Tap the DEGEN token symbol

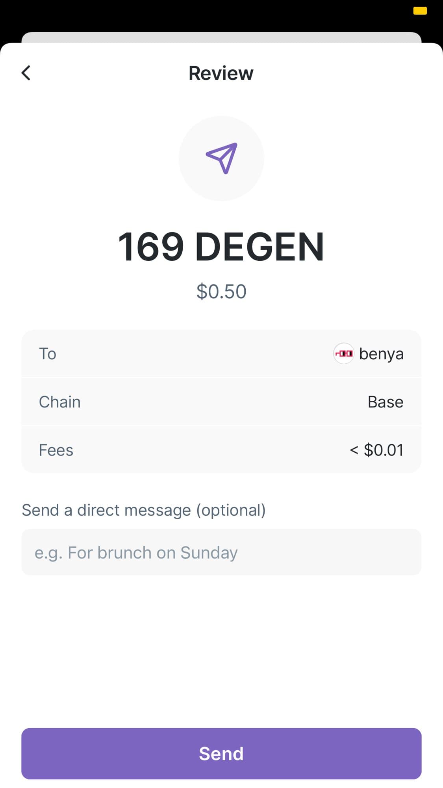(259, 247)
